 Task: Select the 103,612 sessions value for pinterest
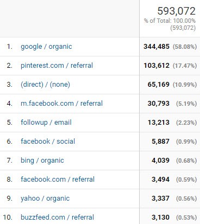tap(157, 66)
